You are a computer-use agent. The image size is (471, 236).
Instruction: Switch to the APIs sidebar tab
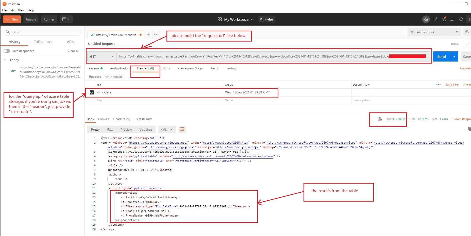click(x=71, y=42)
